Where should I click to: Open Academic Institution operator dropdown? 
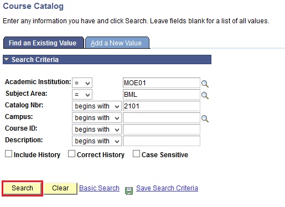point(82,83)
